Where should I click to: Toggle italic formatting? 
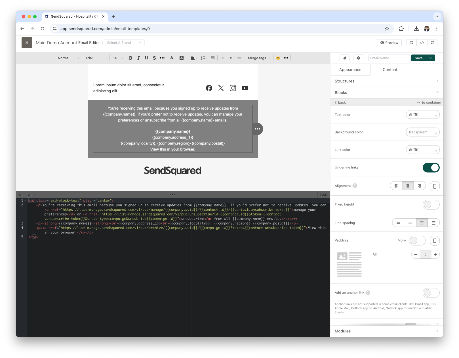pyautogui.click(x=138, y=58)
